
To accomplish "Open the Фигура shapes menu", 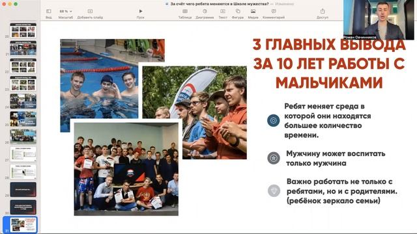I will point(237,14).
